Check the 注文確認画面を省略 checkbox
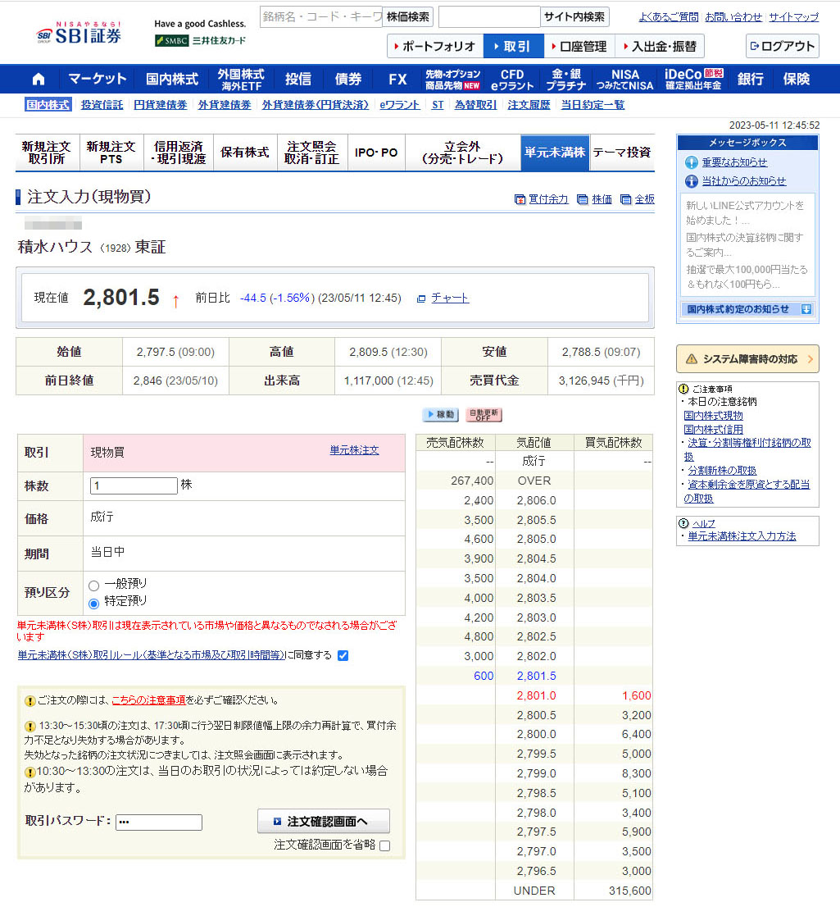The height and width of the screenshot is (916, 840). [x=384, y=845]
